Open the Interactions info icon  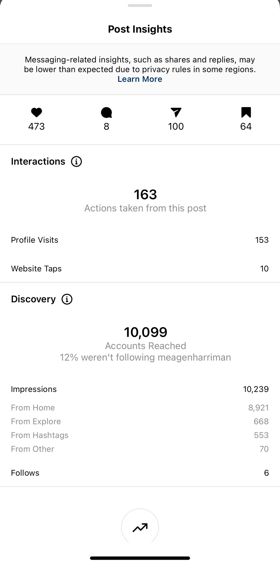(x=76, y=161)
